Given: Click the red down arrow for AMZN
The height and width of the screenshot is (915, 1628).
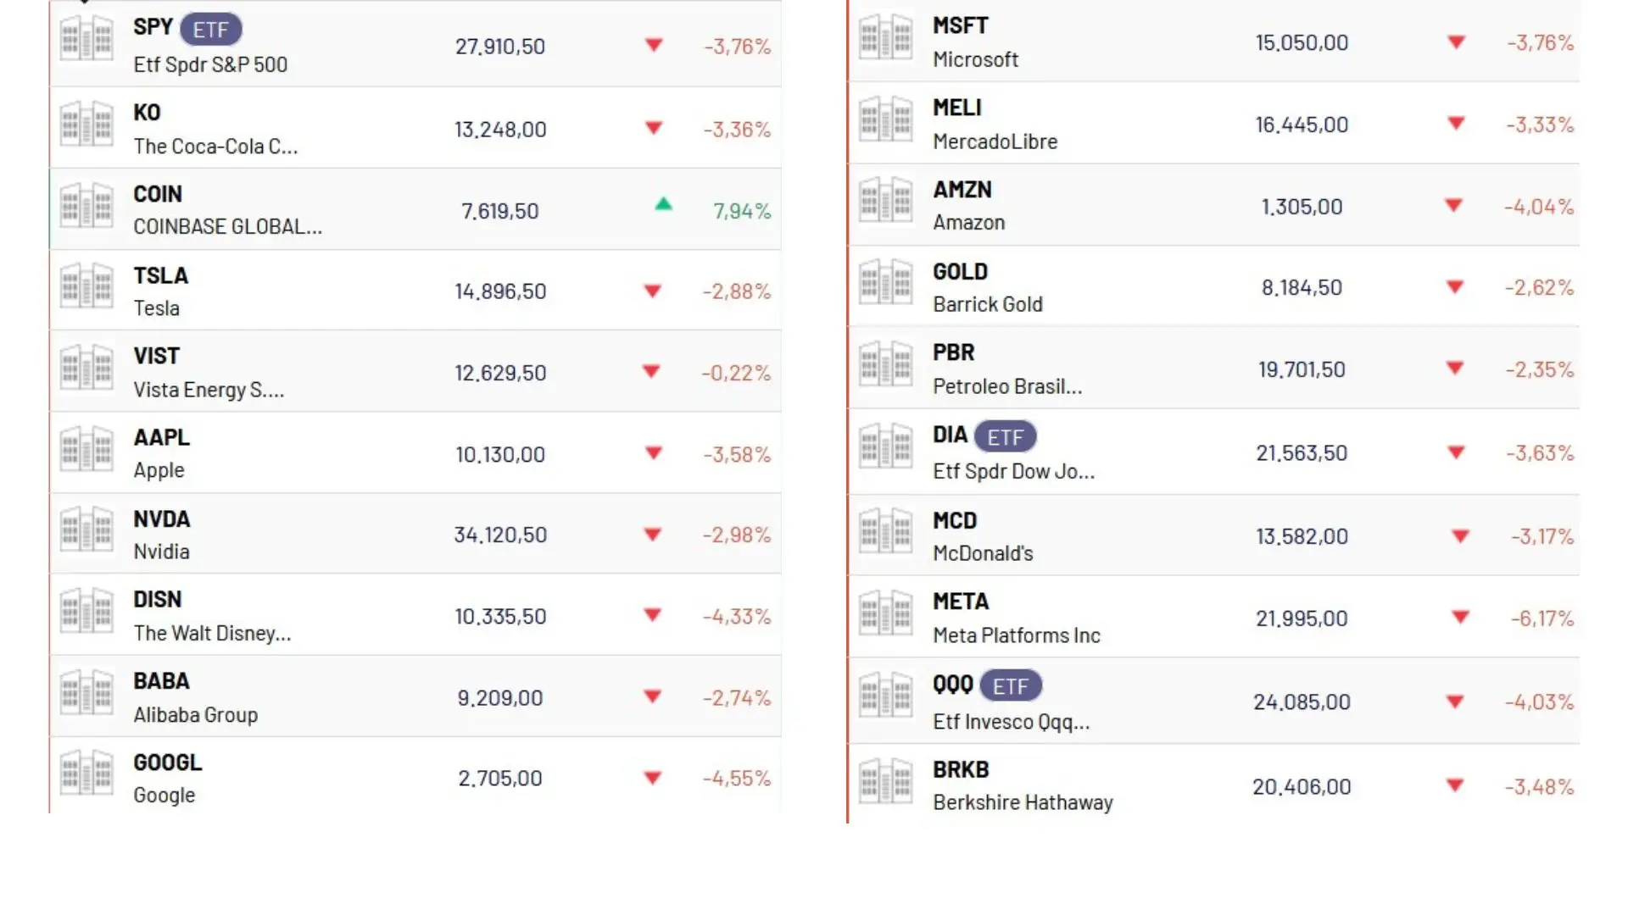Looking at the screenshot, I should click(x=1453, y=205).
